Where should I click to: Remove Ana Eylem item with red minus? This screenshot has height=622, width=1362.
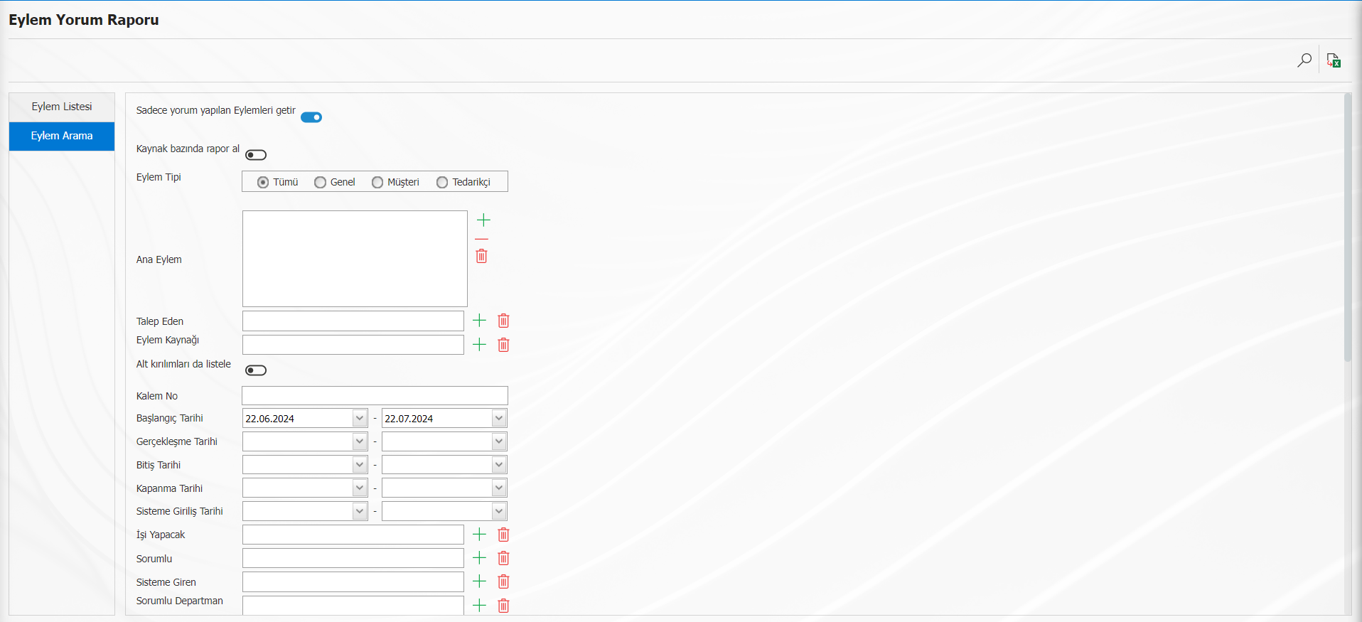(x=481, y=240)
